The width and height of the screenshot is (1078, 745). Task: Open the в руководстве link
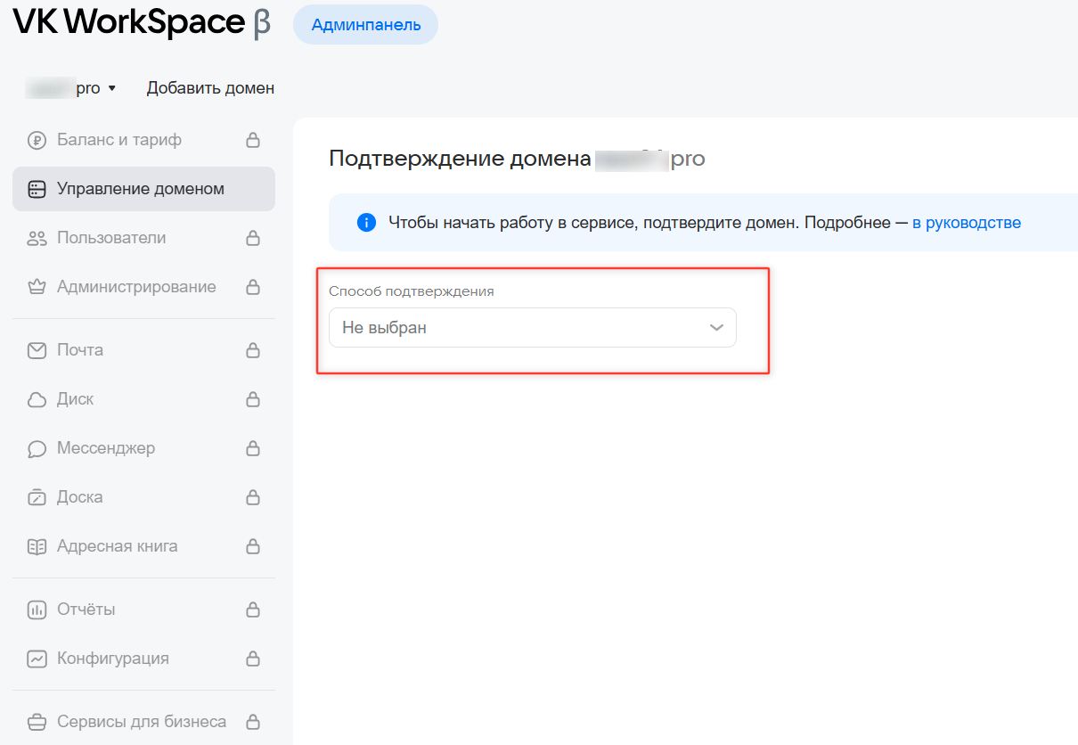(966, 223)
